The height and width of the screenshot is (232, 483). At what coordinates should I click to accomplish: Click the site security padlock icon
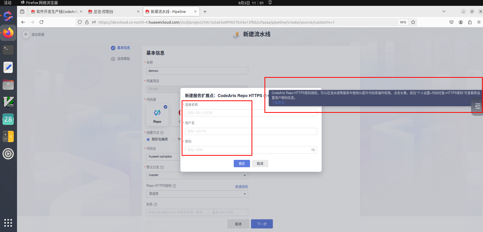pos(87,22)
